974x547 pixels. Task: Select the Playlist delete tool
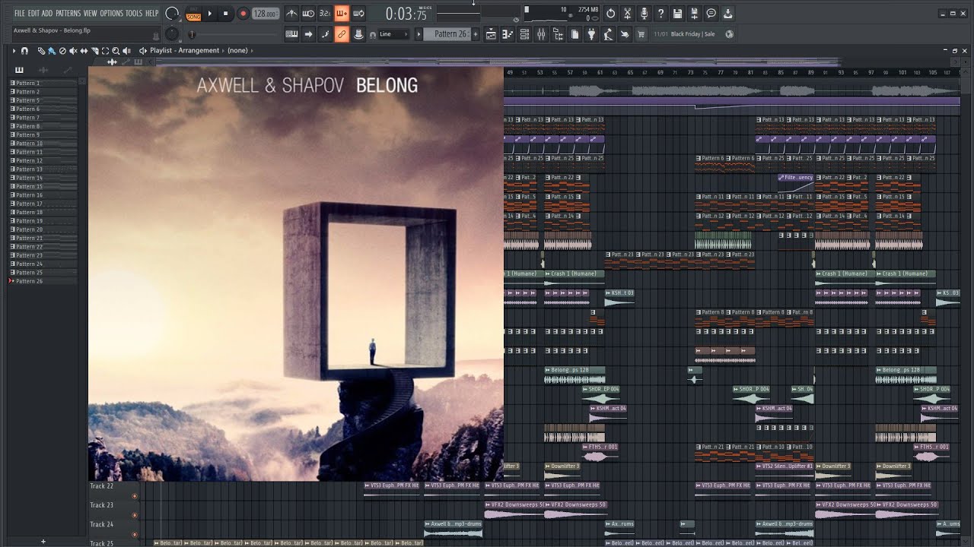(x=62, y=50)
